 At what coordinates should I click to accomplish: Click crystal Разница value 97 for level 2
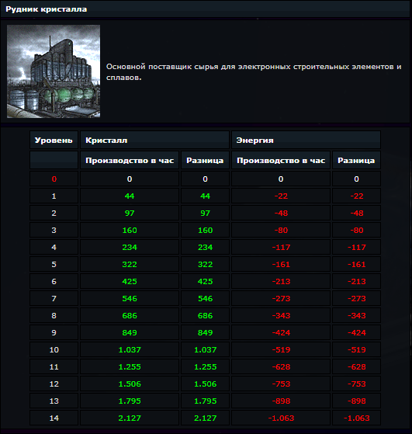pos(205,214)
